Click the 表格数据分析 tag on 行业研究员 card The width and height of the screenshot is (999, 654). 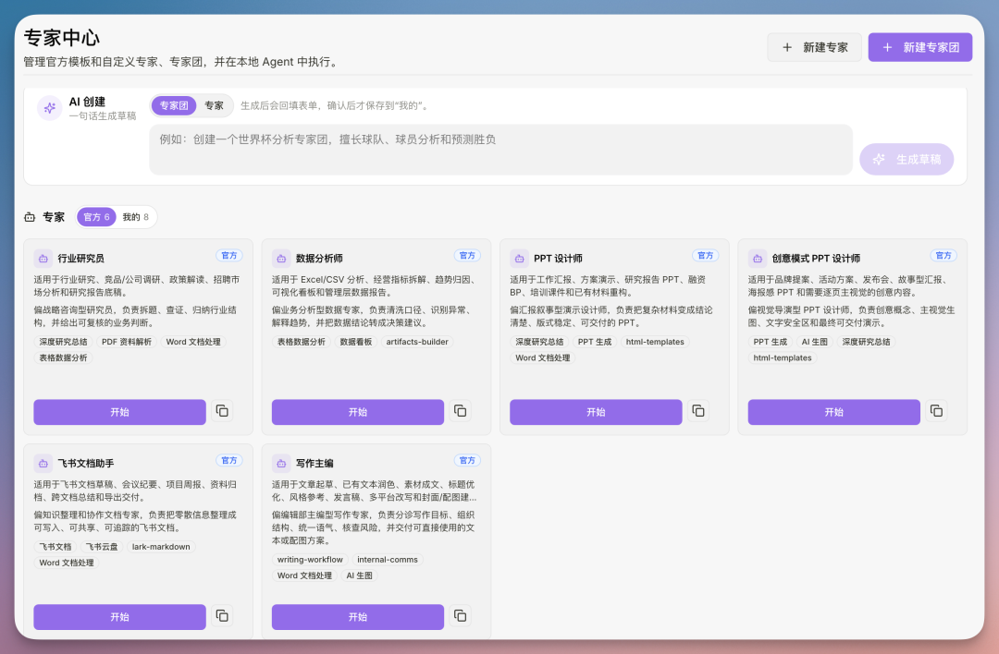click(x=63, y=358)
